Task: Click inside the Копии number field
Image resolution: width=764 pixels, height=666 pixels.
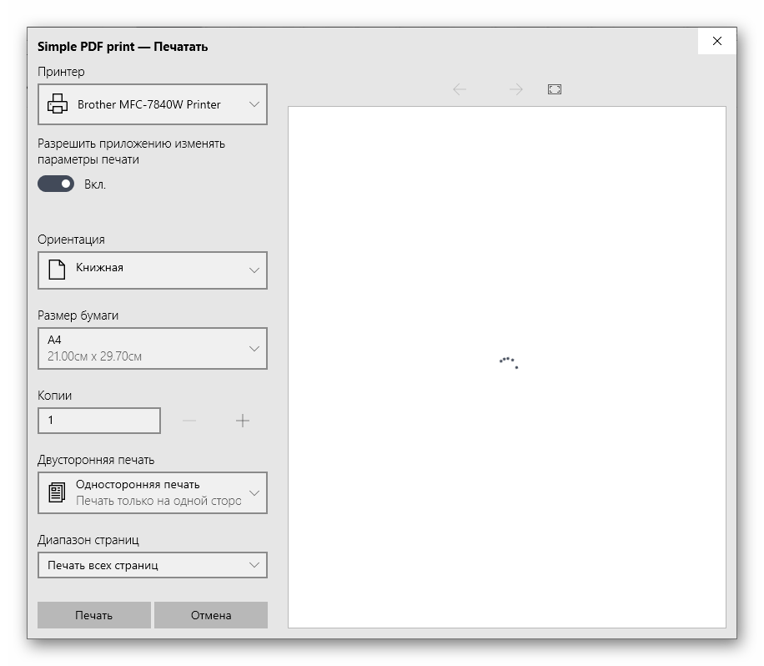Action: point(99,421)
